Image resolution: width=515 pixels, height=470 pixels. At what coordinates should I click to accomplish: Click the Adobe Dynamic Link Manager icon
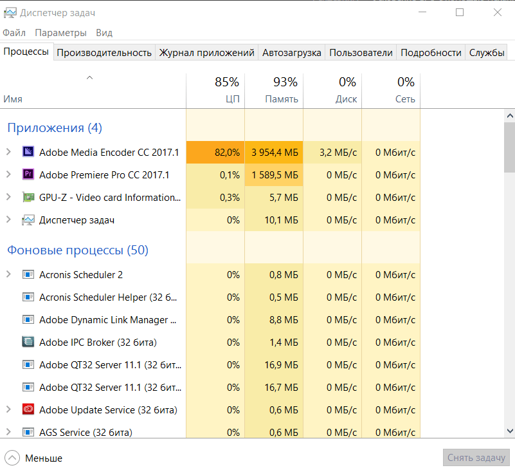pos(28,319)
